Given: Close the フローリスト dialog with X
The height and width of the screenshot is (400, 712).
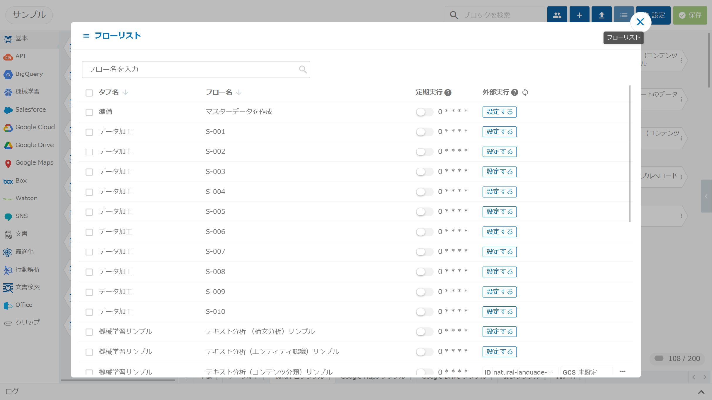Looking at the screenshot, I should click(x=641, y=22).
